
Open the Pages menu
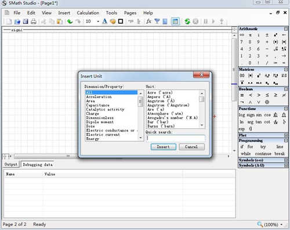coord(130,13)
